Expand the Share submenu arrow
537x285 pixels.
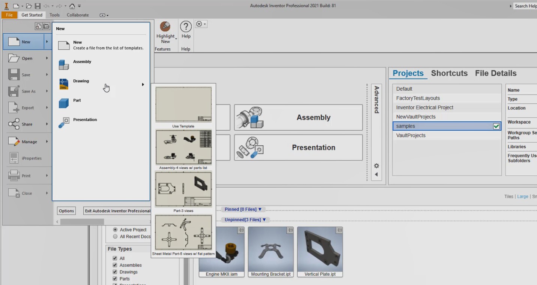pyautogui.click(x=47, y=124)
